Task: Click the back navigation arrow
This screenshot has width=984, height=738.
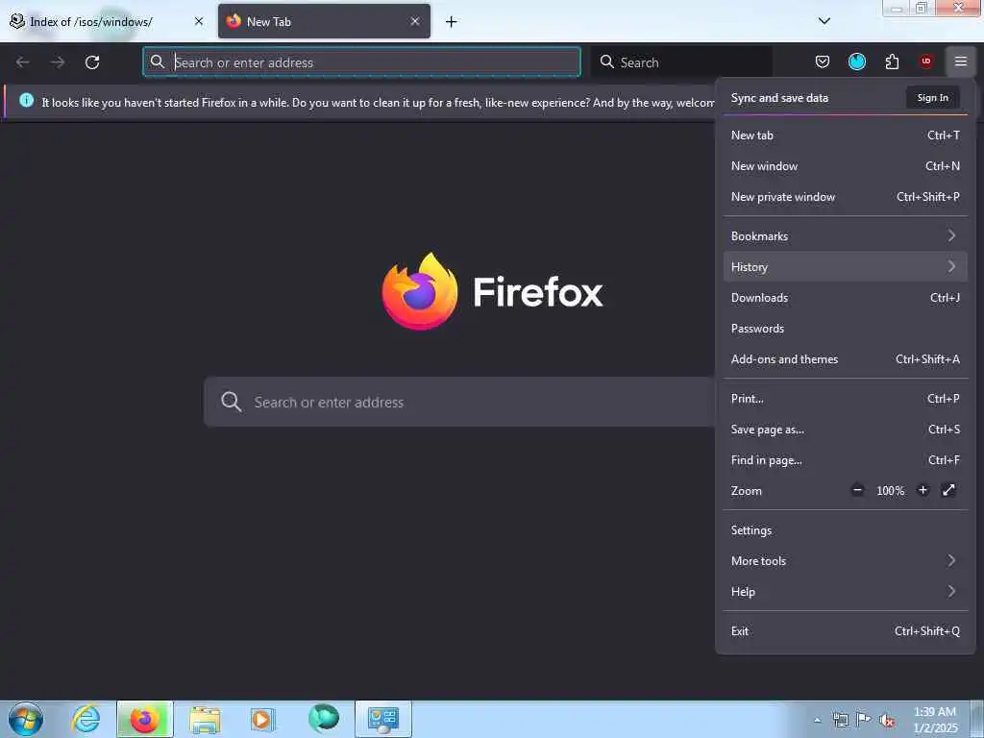Action: (23, 62)
